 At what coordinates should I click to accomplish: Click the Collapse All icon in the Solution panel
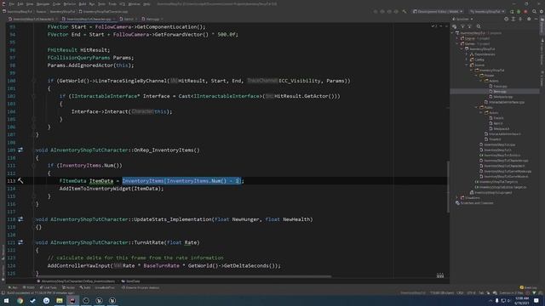click(520, 19)
